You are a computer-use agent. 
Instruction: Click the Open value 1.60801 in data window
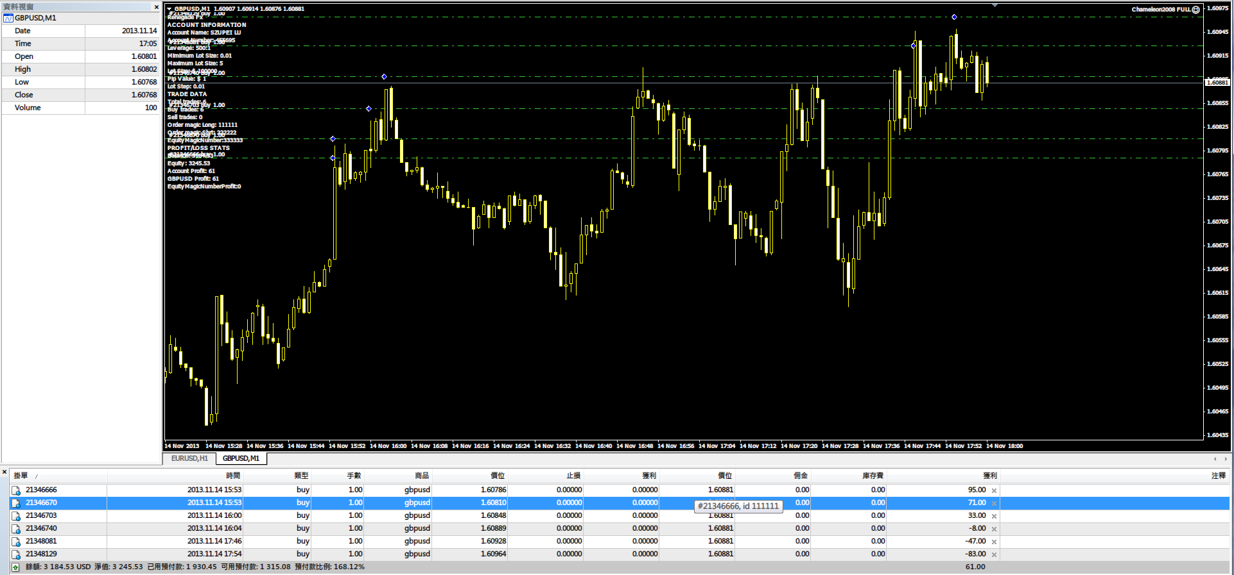[144, 56]
